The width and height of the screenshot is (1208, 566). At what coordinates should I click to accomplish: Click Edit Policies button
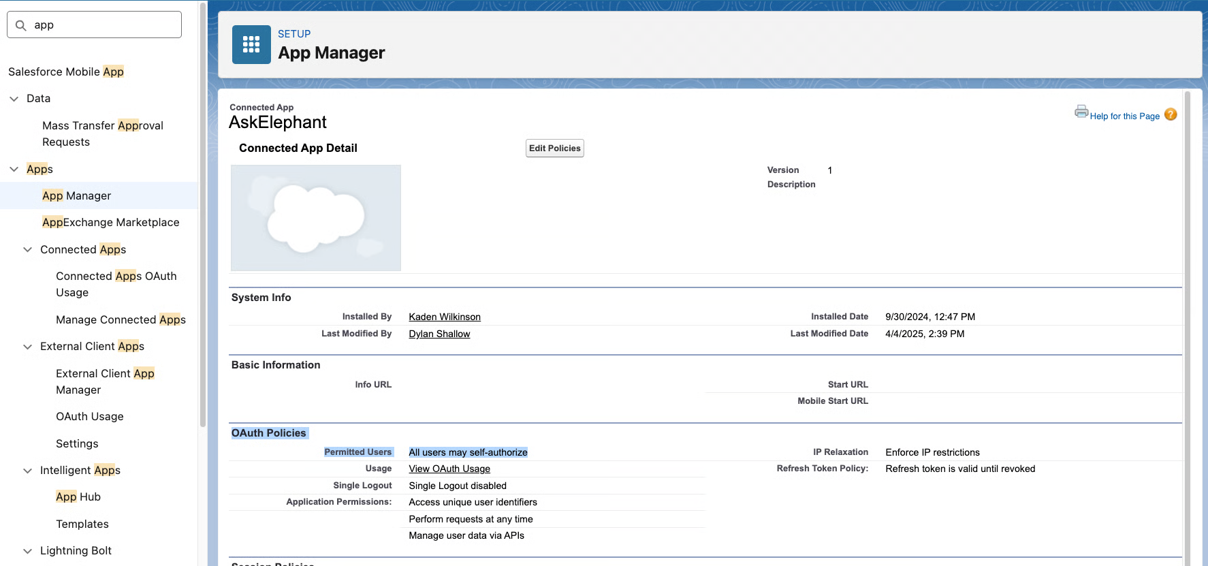555,148
